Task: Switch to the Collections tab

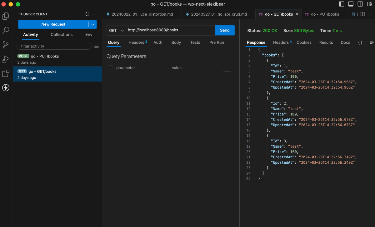Action: tap(62, 35)
